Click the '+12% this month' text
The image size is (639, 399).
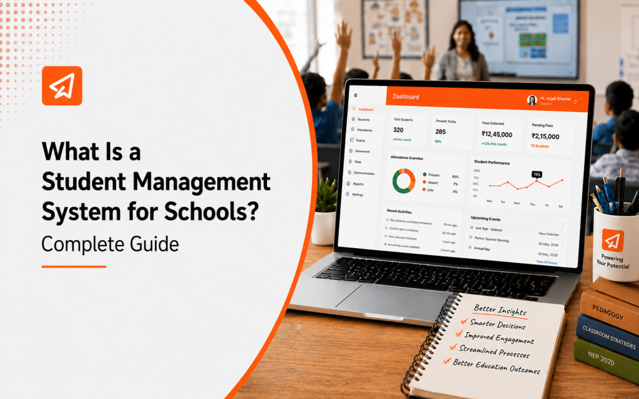[494, 144]
